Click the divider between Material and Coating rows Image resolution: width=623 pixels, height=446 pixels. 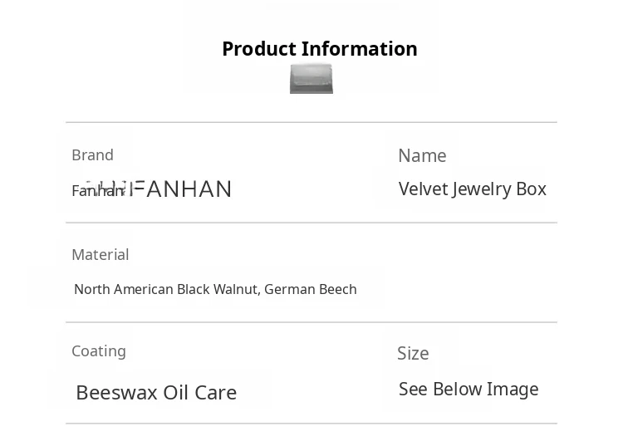click(311, 322)
